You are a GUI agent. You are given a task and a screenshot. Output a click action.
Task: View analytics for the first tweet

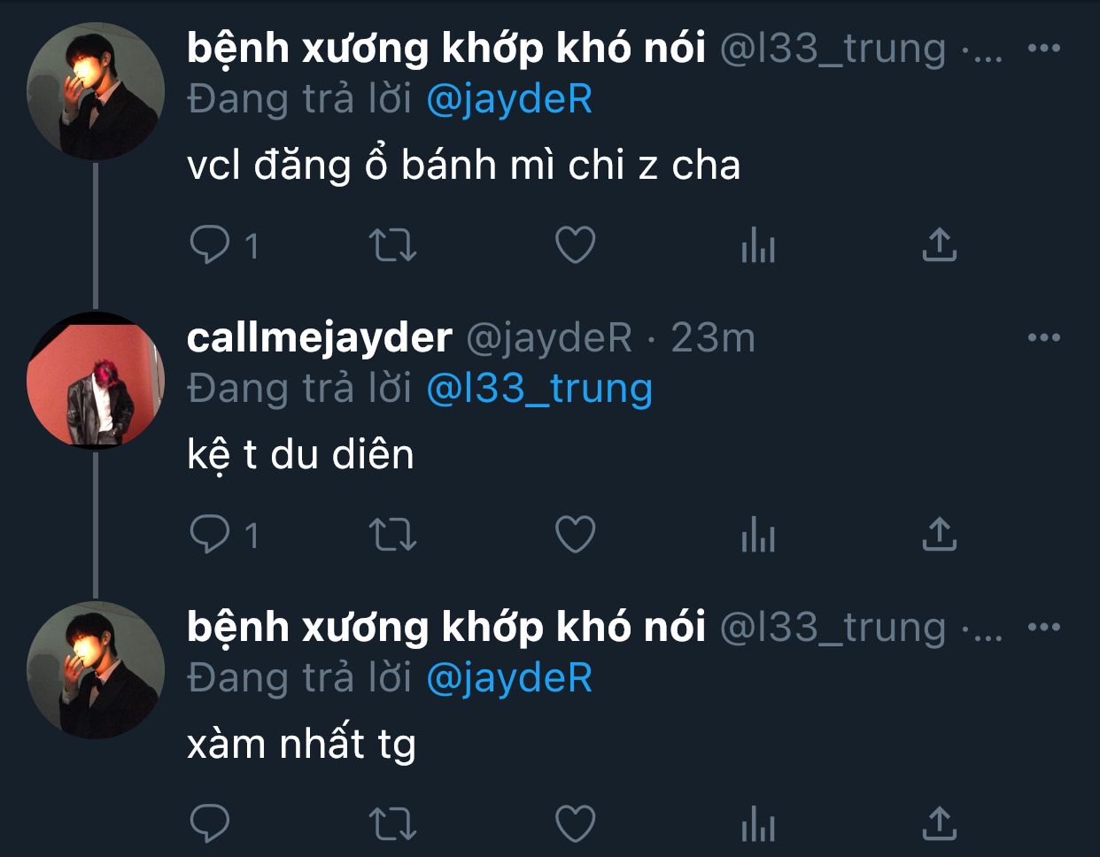point(757,245)
